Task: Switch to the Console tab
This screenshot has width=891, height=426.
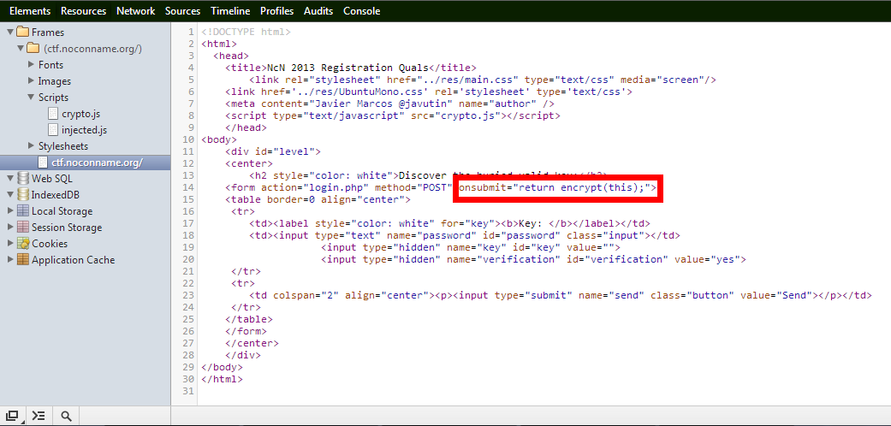Action: [x=361, y=11]
